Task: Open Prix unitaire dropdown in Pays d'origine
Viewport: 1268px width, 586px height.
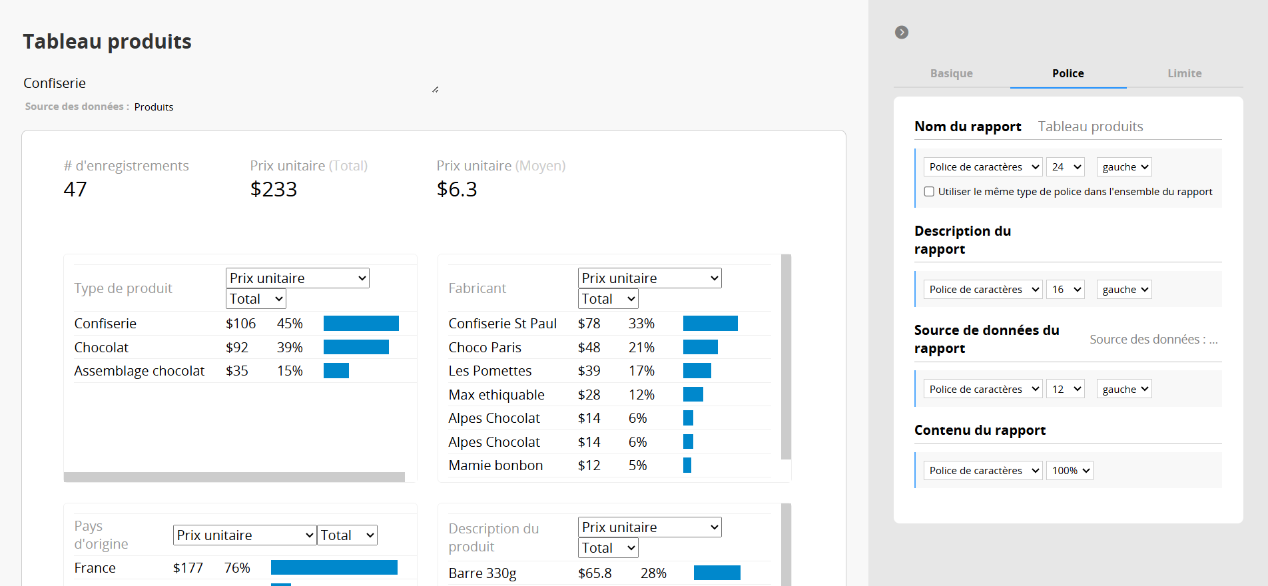Action: pyautogui.click(x=245, y=535)
